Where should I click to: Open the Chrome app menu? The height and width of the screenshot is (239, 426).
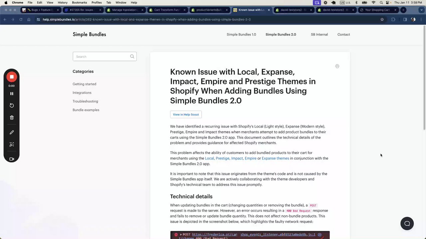coord(18,2)
